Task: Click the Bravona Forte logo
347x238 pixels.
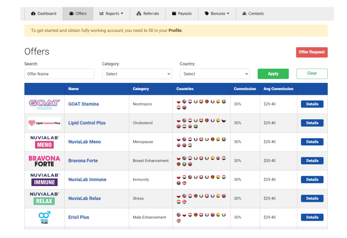Action: 45,161
